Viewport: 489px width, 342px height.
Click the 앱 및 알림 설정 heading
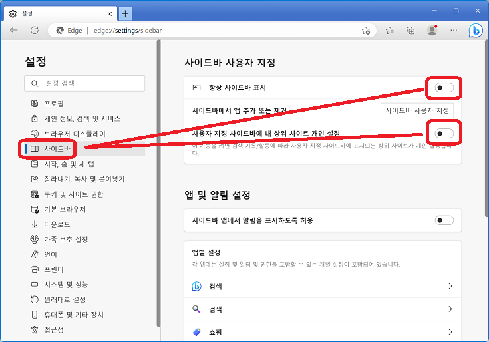[x=218, y=195]
